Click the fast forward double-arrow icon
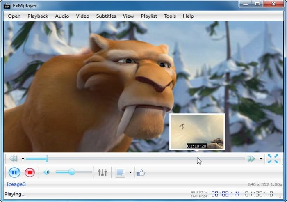Image resolution: width=287 pixels, height=202 pixels. pyautogui.click(x=251, y=158)
